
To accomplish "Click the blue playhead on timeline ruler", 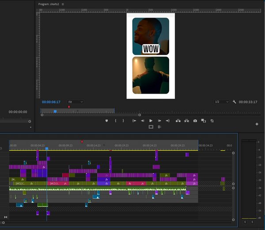I will pyautogui.click(x=47, y=148).
